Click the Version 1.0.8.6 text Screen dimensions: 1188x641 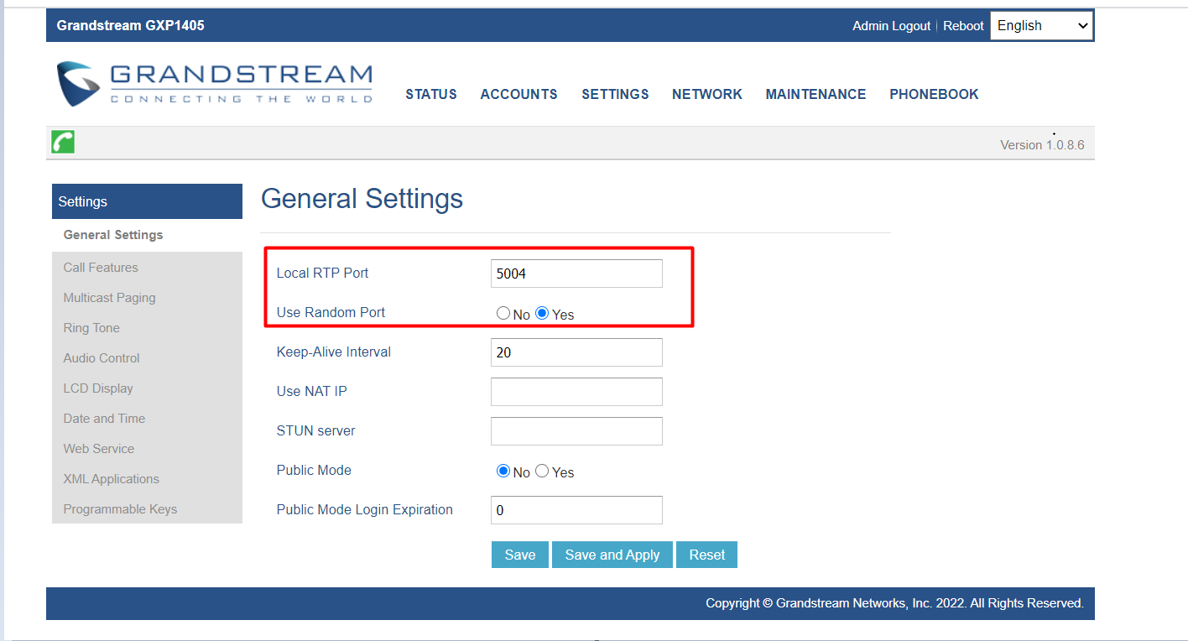(1042, 145)
